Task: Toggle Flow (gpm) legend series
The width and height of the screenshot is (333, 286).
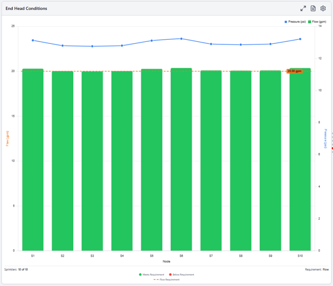Action: pos(317,22)
